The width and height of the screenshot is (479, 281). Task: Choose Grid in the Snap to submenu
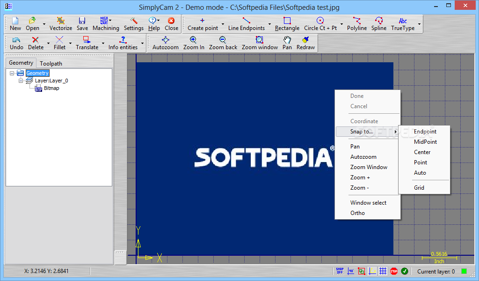[x=425, y=188]
